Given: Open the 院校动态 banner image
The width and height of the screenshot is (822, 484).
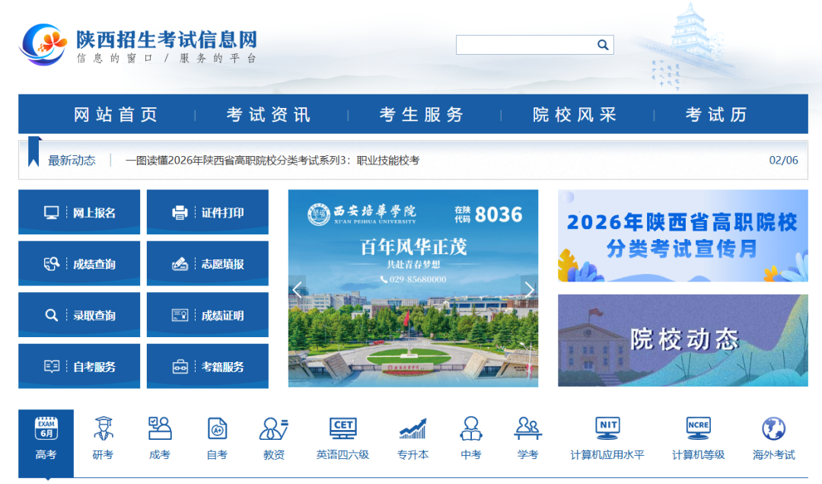Looking at the screenshot, I should click(682, 337).
